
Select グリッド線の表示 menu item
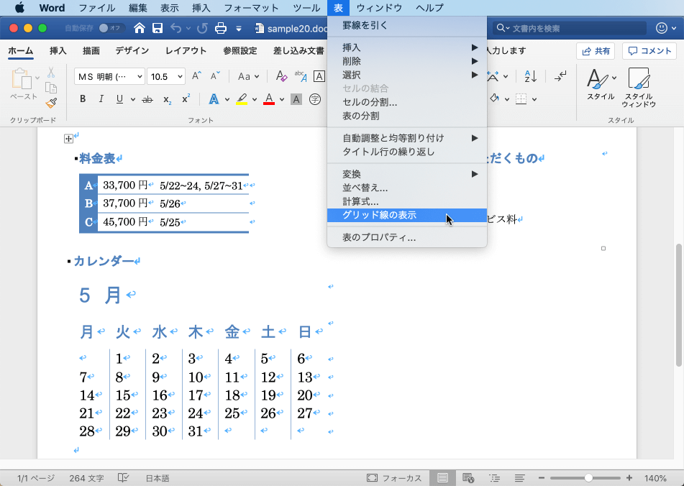406,215
